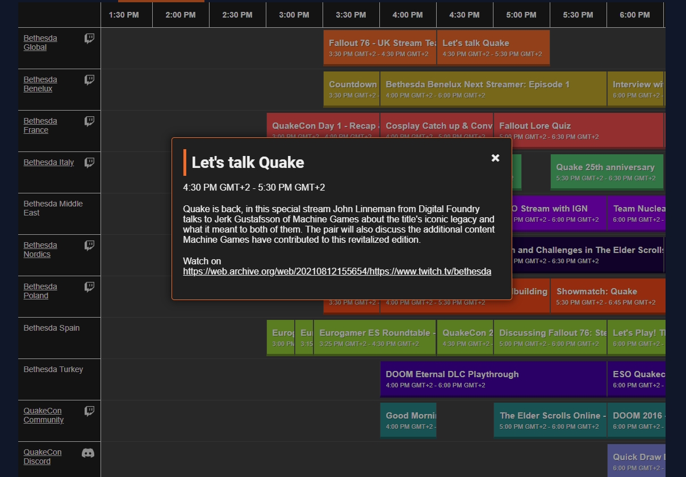Click Twitch icon next to Bethesda Poland
This screenshot has height=477, width=686.
pos(90,287)
